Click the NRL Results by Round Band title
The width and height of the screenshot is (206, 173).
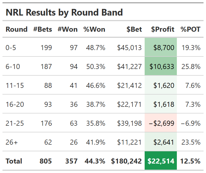[64, 13]
